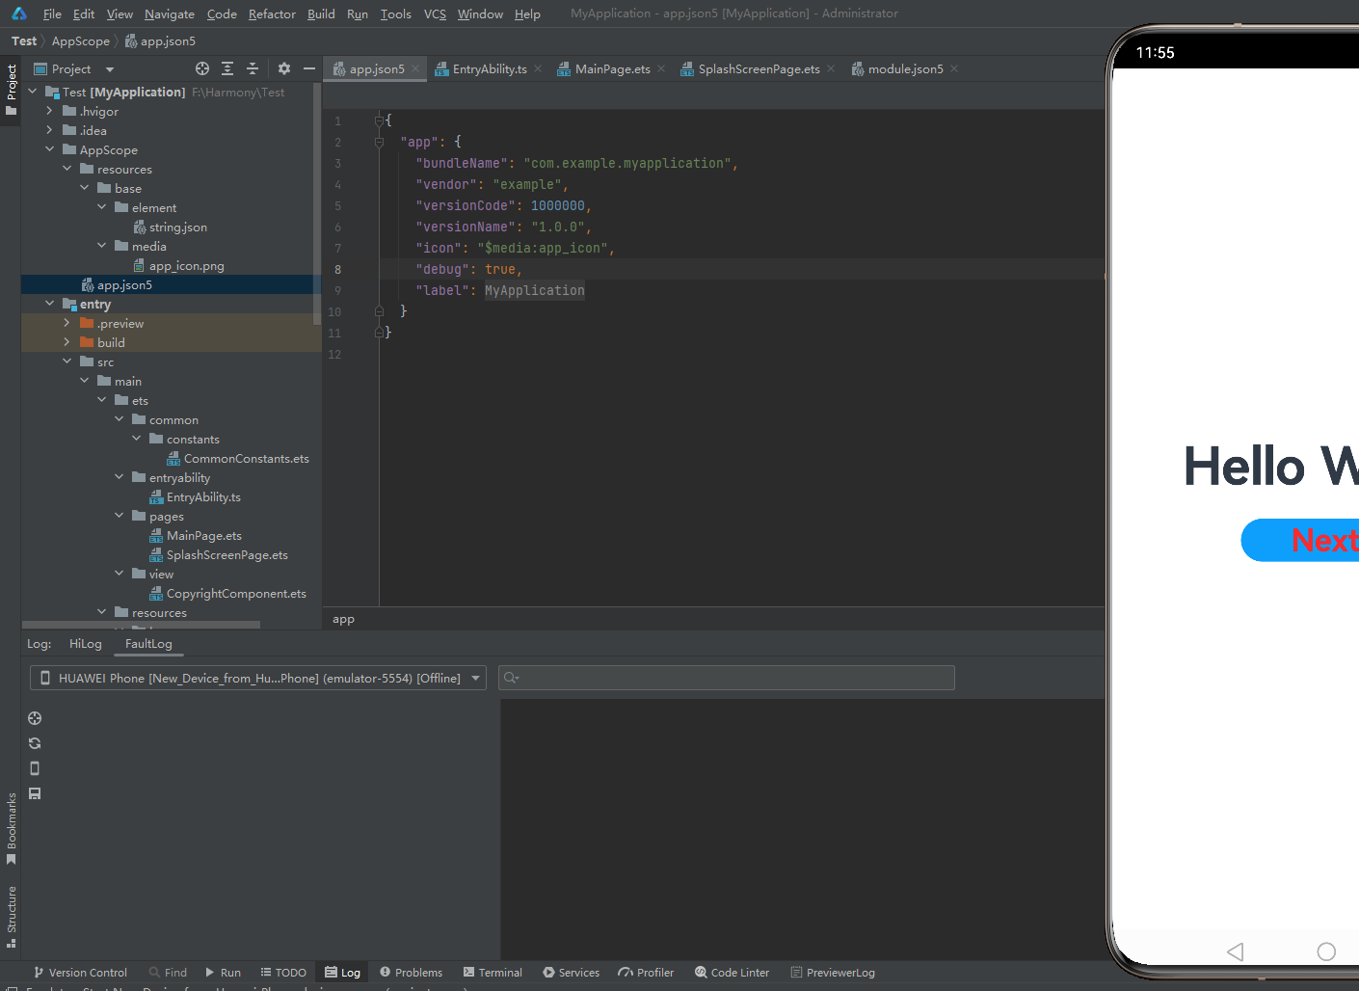The width and height of the screenshot is (1359, 991).
Task: Click the save log icon
Action: (35, 793)
